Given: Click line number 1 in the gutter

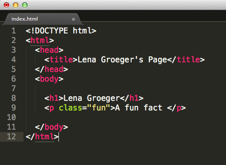Looking at the screenshot, I should 14,31.
